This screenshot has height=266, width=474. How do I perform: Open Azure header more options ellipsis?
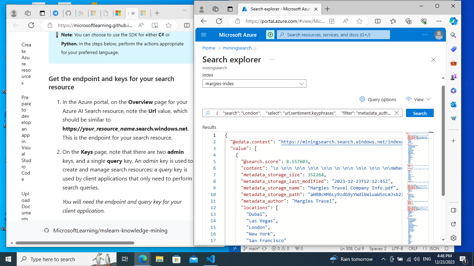[x=425, y=35]
